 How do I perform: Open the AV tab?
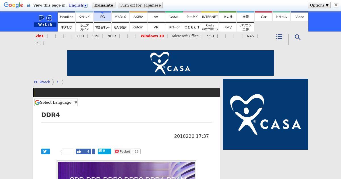click(x=156, y=17)
